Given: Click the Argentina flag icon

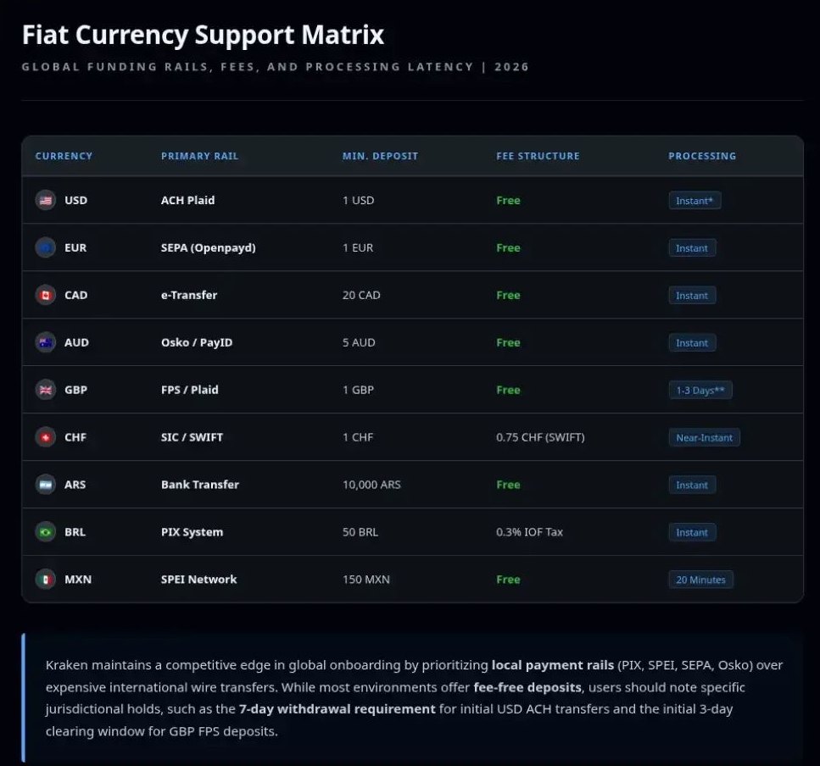Looking at the screenshot, I should (x=45, y=486).
